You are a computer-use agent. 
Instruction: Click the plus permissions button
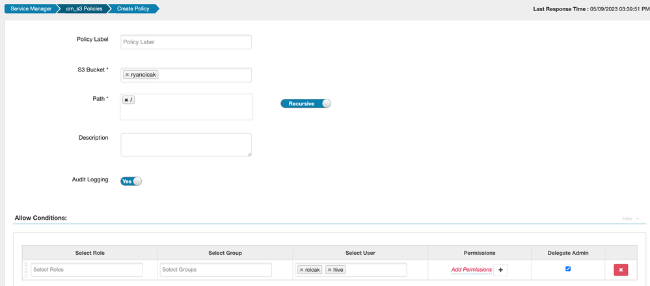tap(500, 270)
